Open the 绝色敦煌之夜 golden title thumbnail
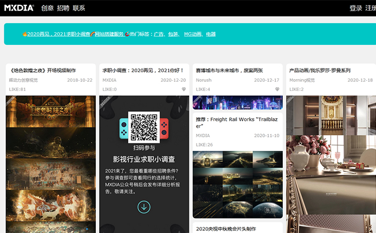Screen dimensions: 376x233 tap(50, 112)
